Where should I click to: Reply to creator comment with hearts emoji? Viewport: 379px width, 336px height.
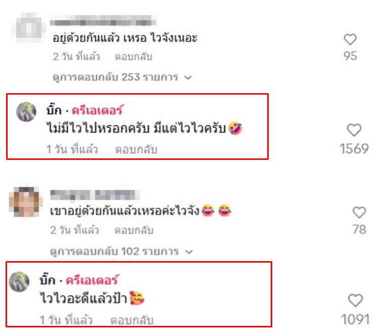pyautogui.click(x=132, y=320)
